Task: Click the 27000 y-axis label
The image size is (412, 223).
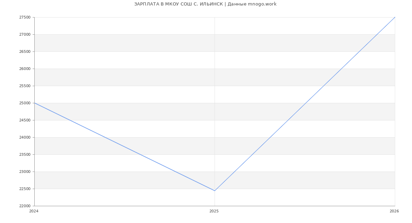Action: [25, 35]
